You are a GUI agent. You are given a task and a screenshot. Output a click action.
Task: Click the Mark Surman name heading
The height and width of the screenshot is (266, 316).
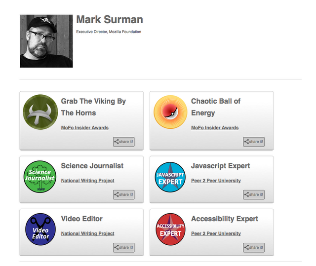point(110,20)
